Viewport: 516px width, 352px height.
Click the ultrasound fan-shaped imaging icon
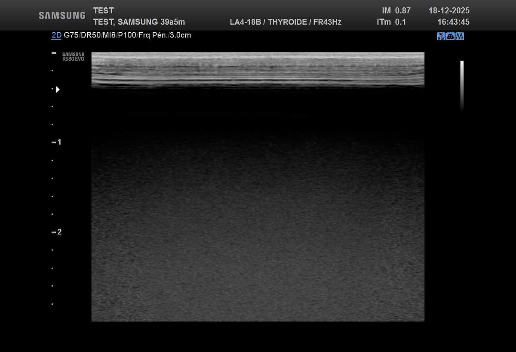(x=450, y=36)
